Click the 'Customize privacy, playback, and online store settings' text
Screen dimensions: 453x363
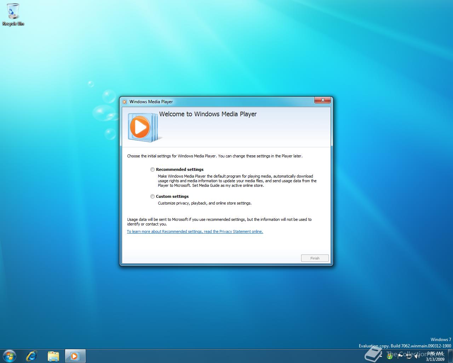(205, 203)
